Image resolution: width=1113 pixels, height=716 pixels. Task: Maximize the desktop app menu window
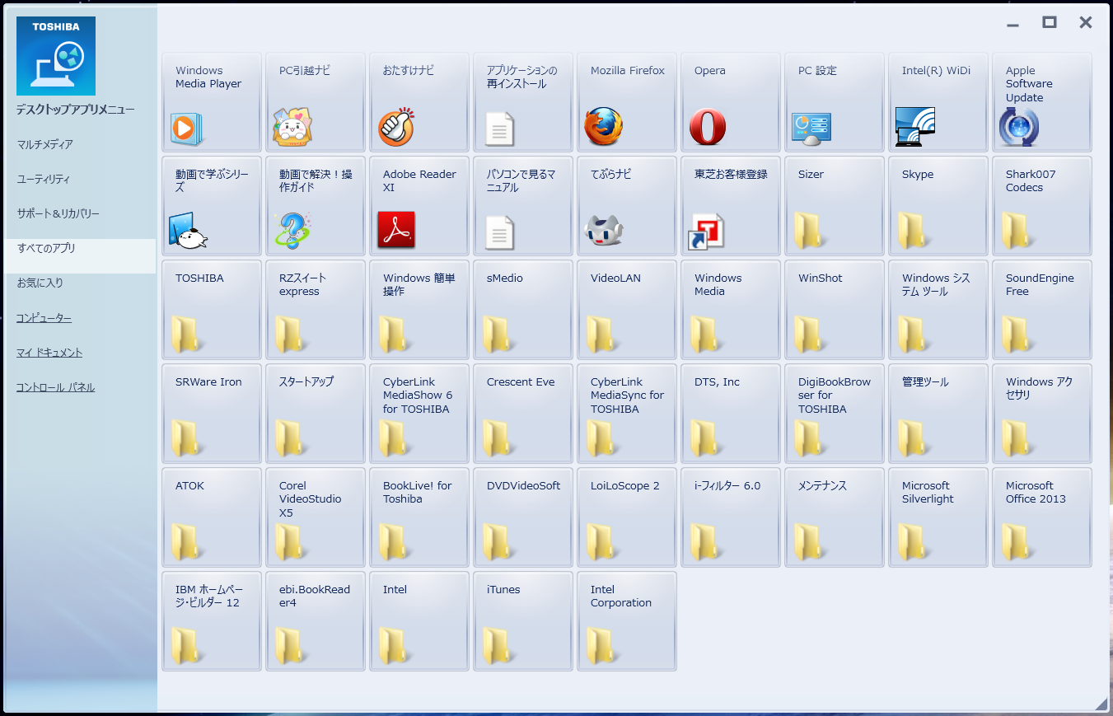[x=1050, y=22]
